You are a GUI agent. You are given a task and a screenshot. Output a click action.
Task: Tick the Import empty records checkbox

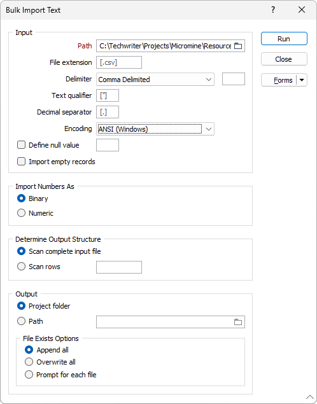tap(21, 162)
